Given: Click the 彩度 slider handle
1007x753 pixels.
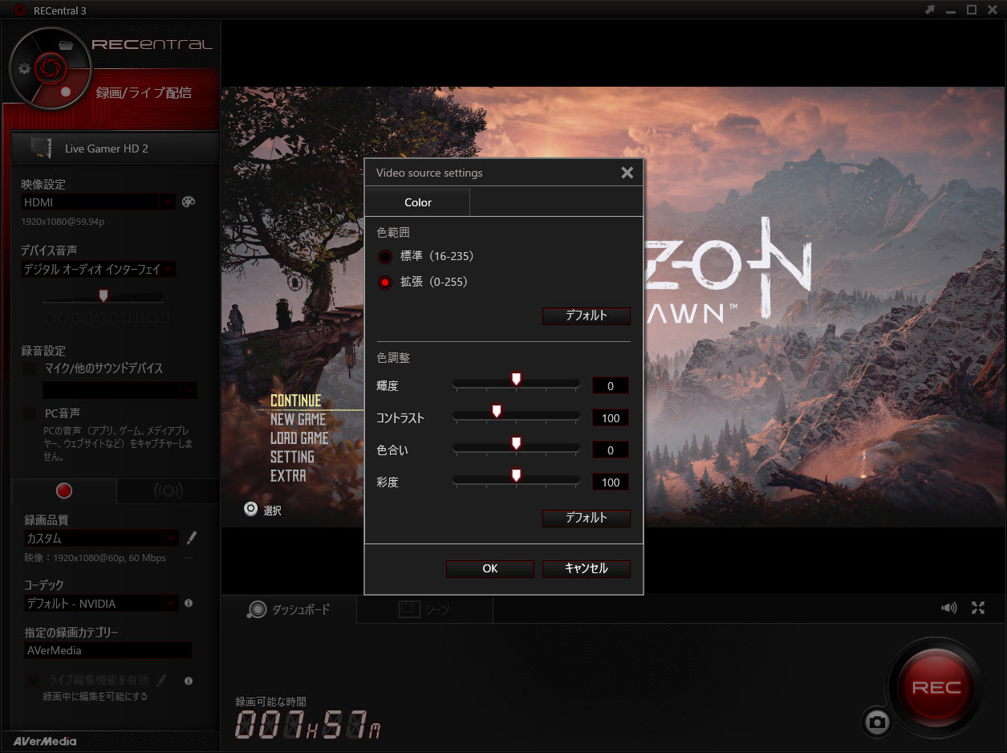Looking at the screenshot, I should [x=516, y=475].
